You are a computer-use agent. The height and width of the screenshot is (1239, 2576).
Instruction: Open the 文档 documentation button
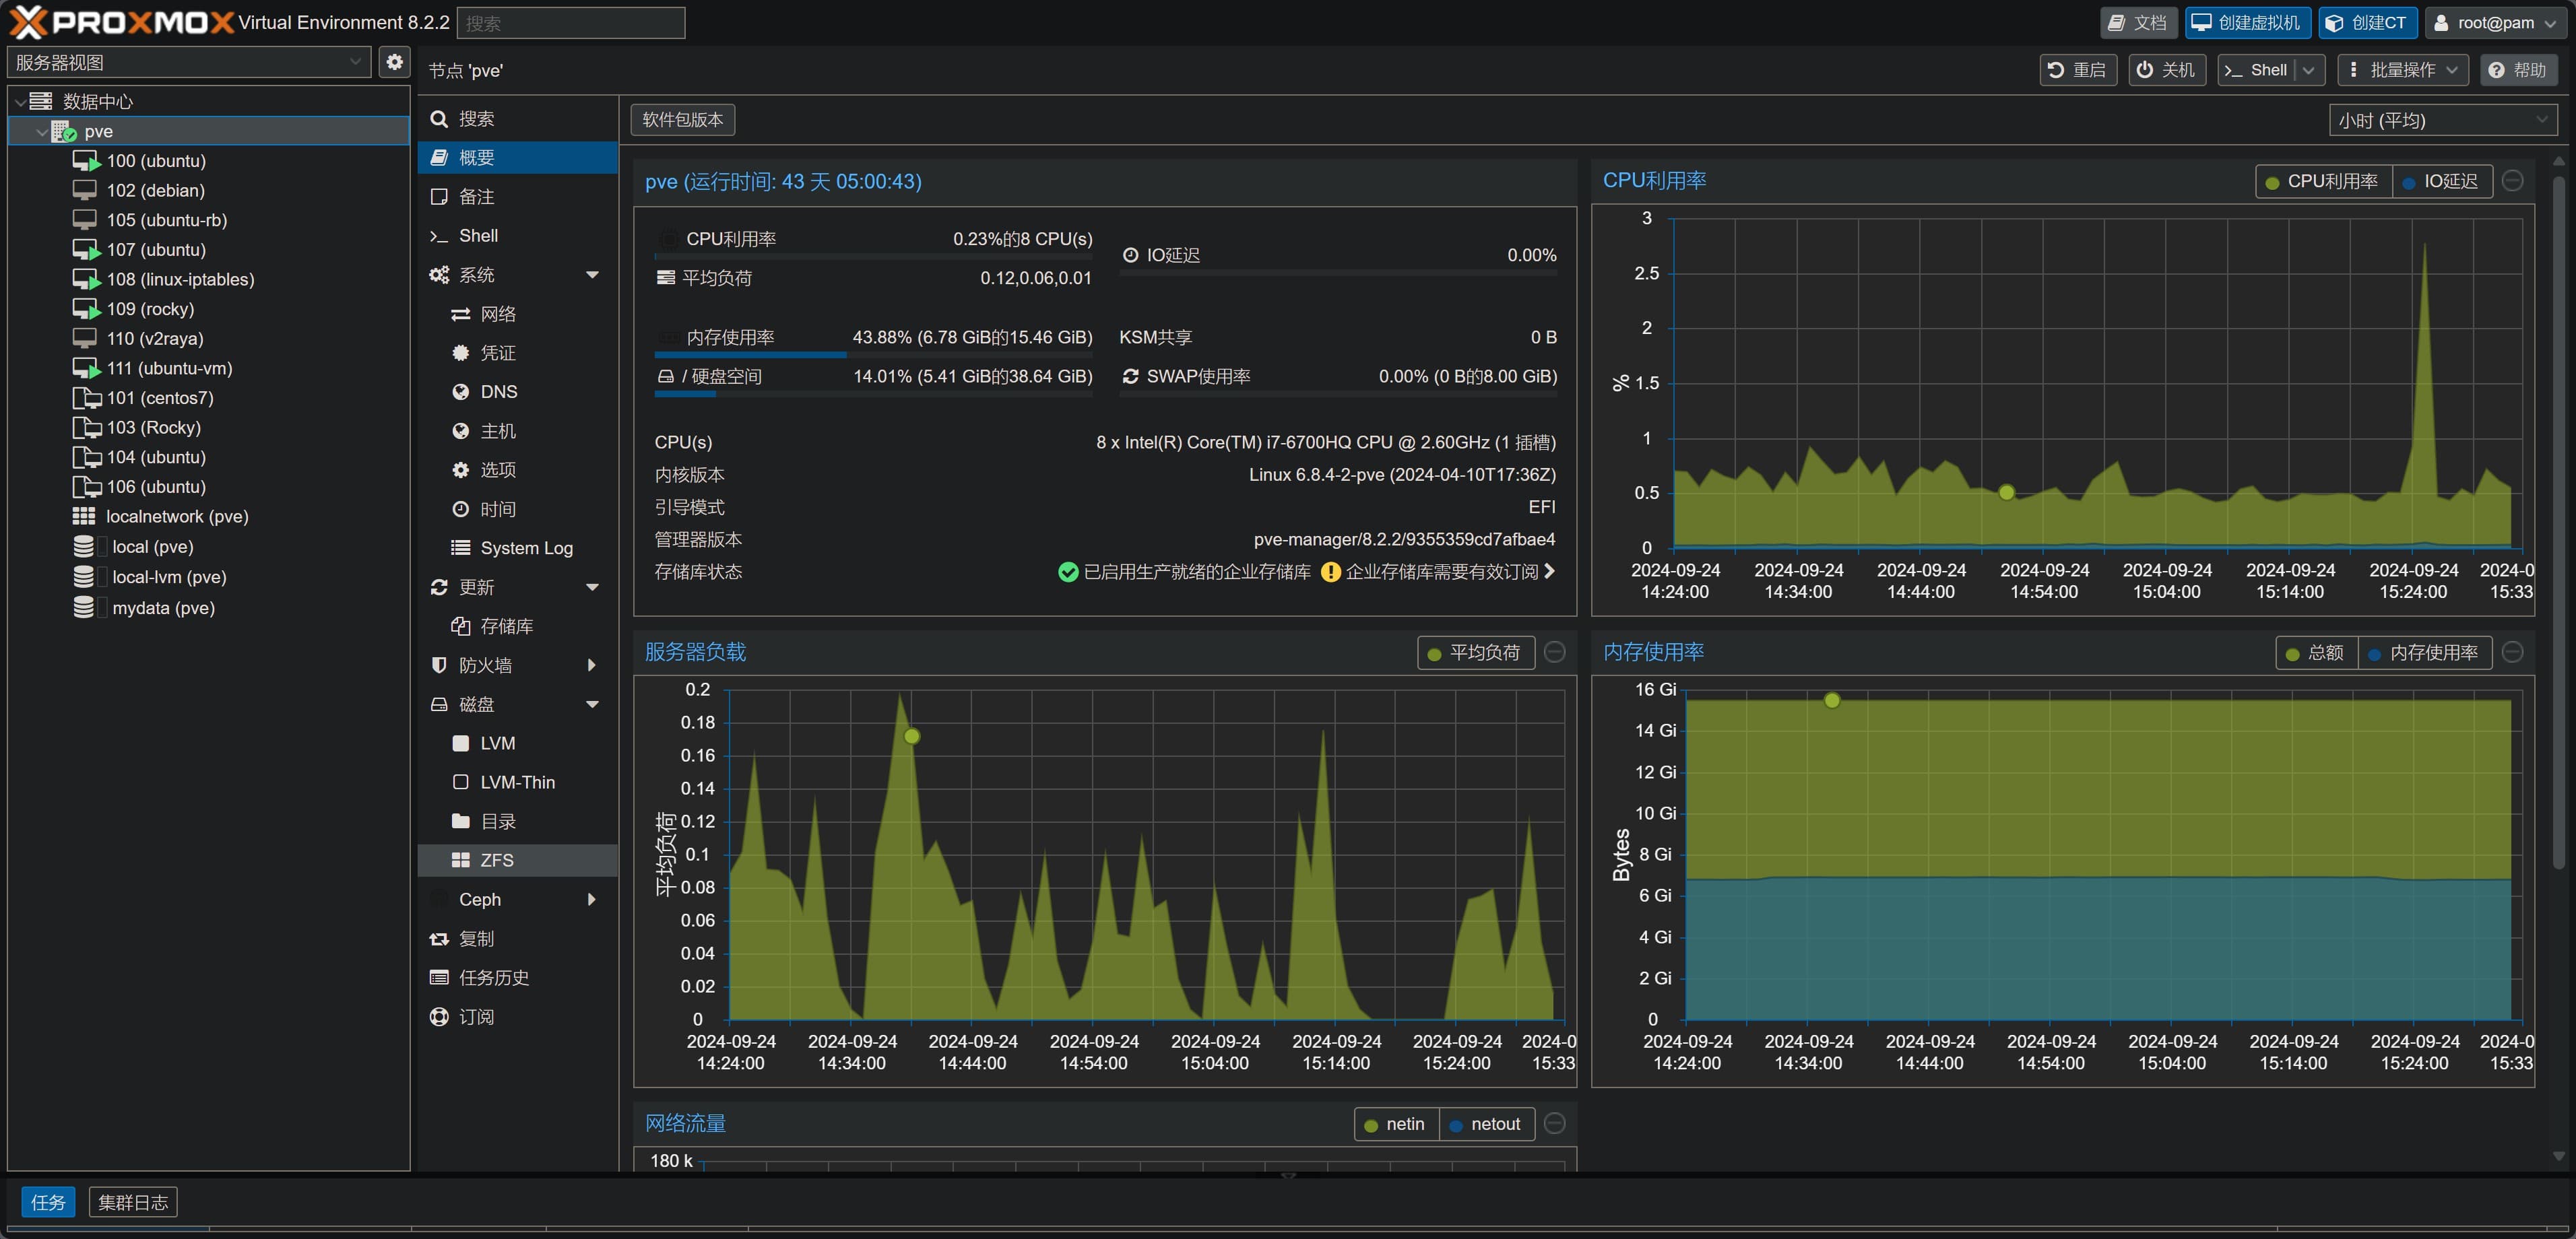point(2138,23)
